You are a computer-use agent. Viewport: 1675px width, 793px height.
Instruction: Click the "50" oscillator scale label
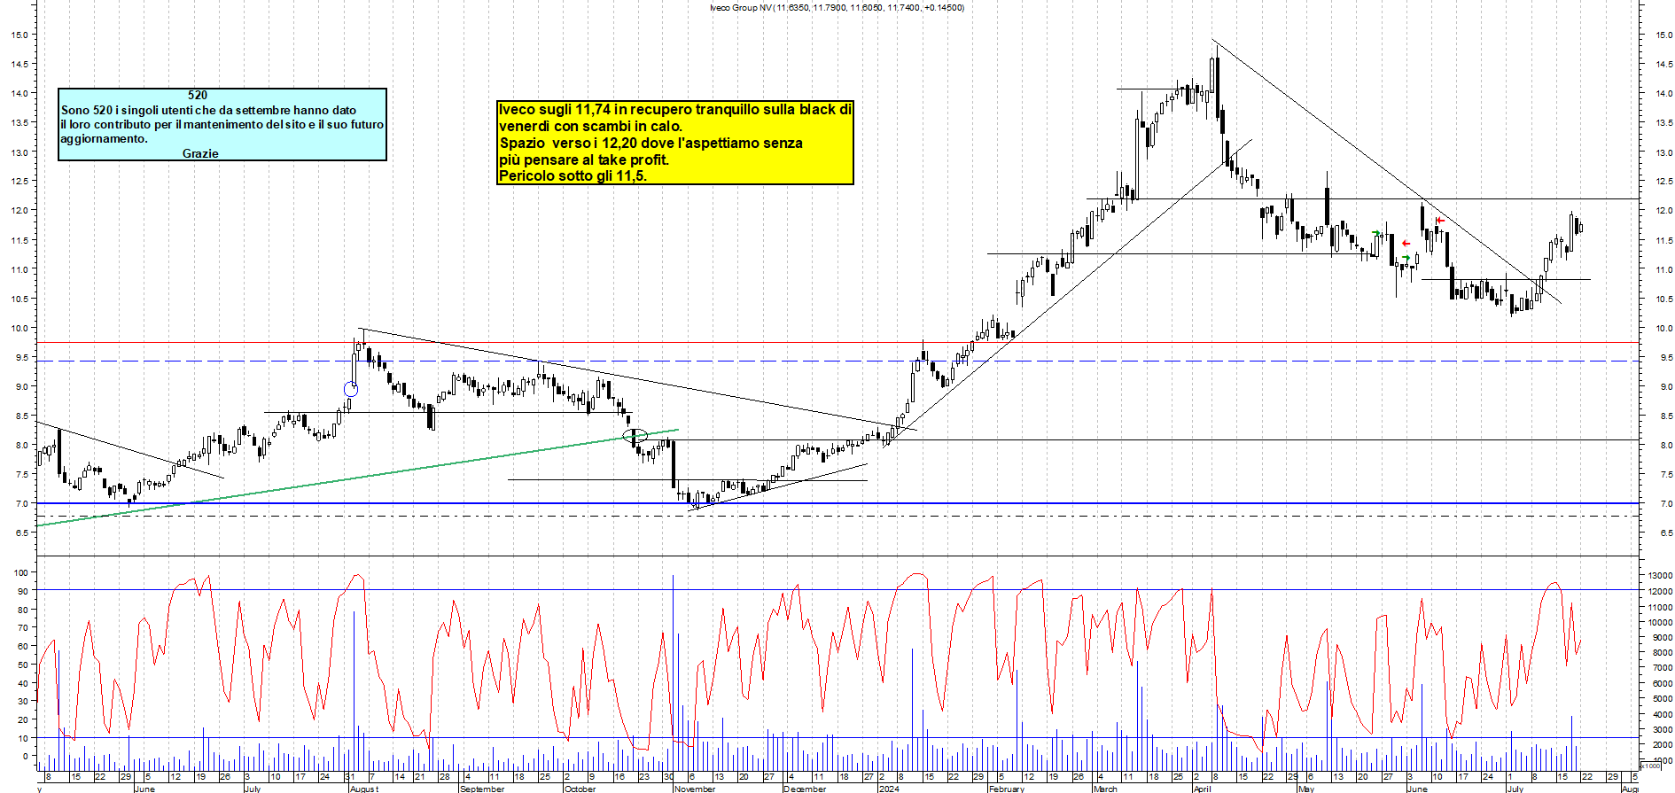pyautogui.click(x=23, y=665)
